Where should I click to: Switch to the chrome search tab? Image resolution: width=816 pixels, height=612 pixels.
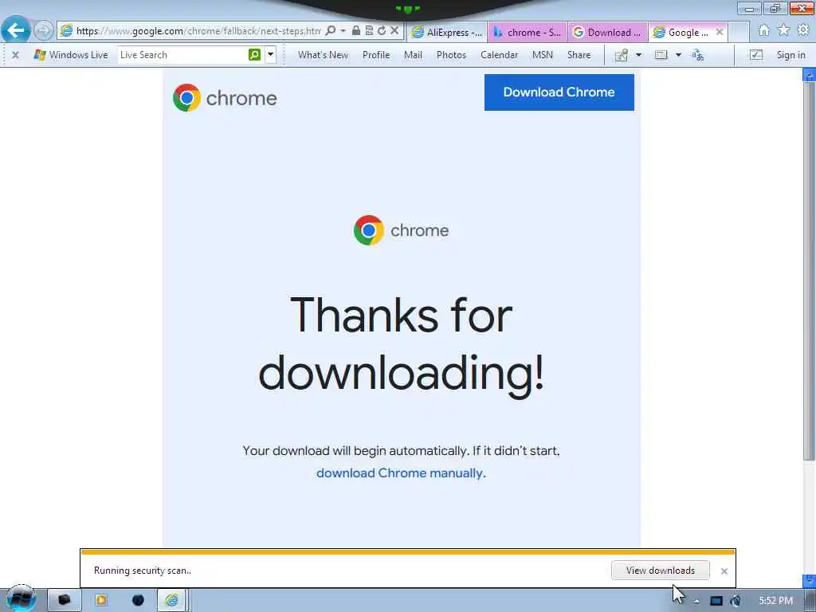pos(528,32)
